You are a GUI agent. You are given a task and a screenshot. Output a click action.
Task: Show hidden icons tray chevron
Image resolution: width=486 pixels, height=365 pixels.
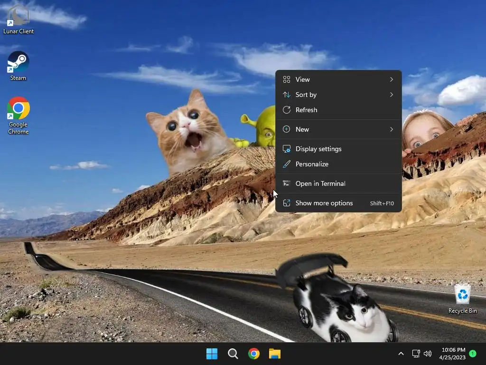pos(401,354)
